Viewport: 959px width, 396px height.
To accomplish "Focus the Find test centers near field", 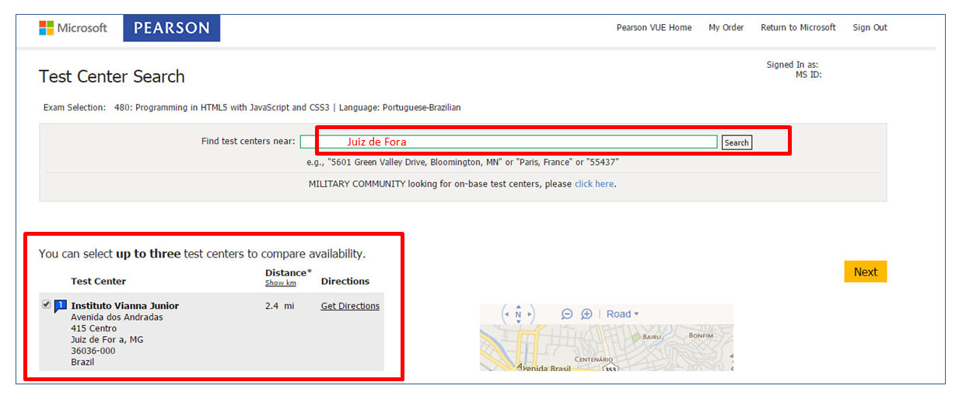I will pos(509,142).
